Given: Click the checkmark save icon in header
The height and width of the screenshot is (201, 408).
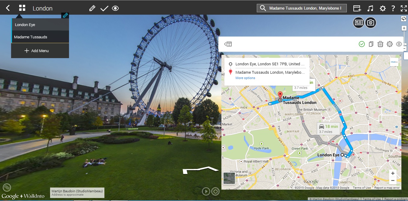Looking at the screenshot, I should [x=104, y=8].
